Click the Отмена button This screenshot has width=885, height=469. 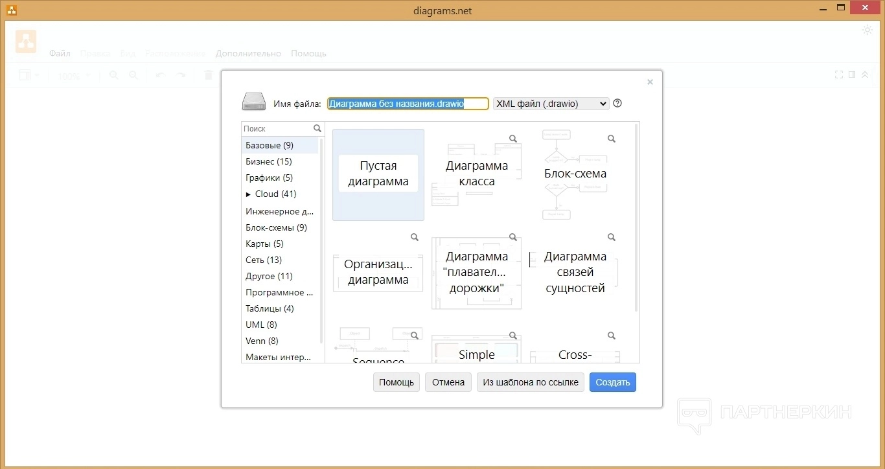point(448,382)
